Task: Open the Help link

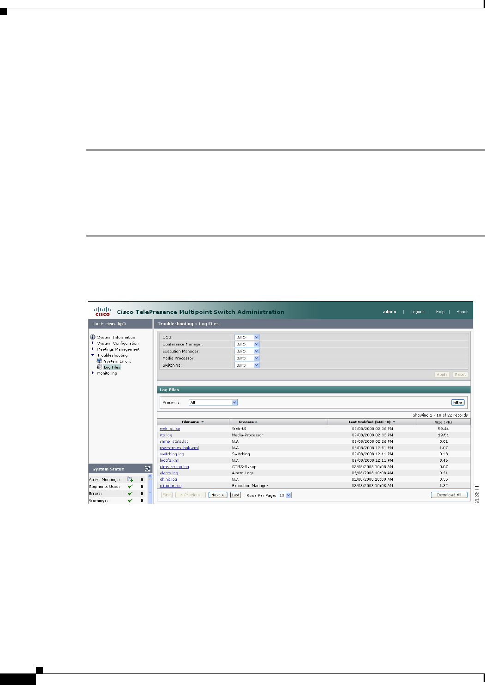Action: click(x=440, y=312)
